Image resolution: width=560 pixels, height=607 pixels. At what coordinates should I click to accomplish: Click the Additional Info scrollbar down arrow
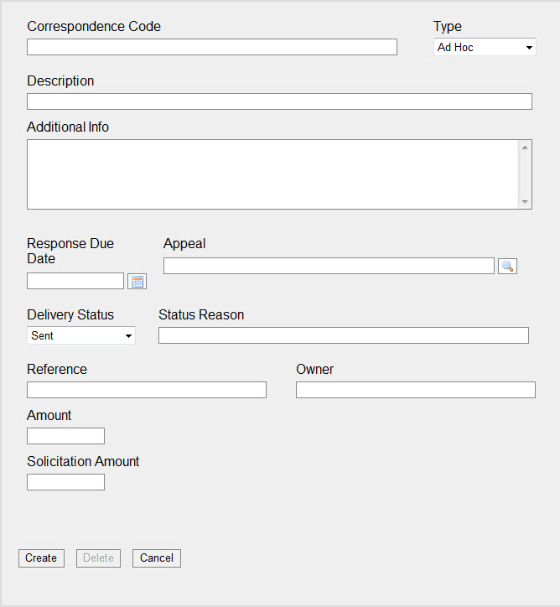tap(525, 202)
